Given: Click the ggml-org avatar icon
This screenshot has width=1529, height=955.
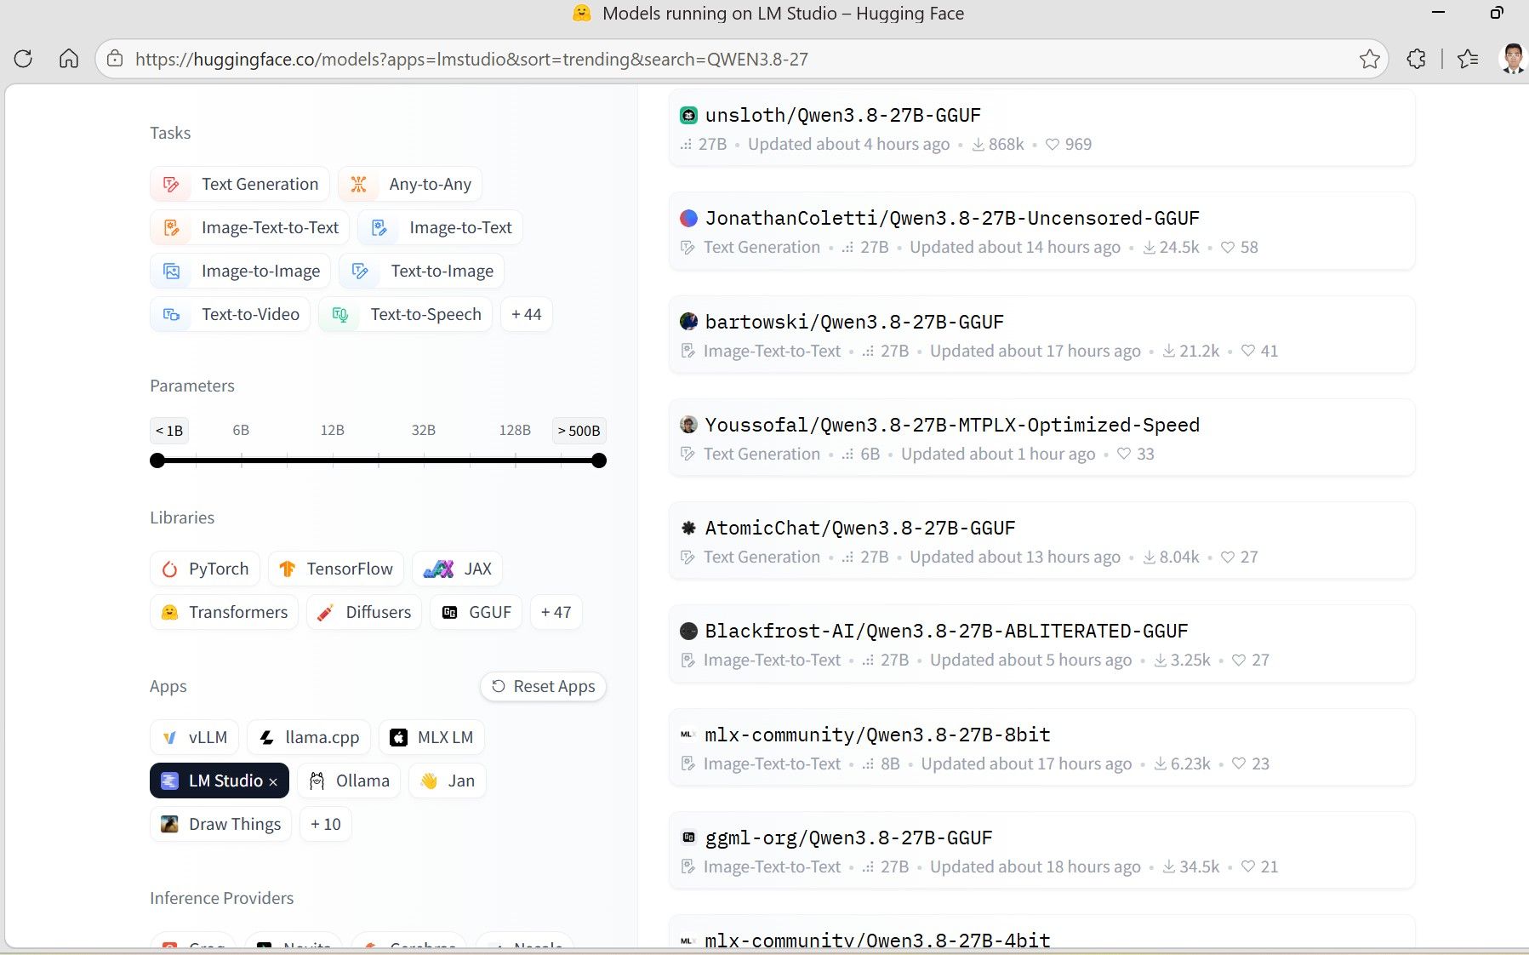Looking at the screenshot, I should click(x=688, y=838).
